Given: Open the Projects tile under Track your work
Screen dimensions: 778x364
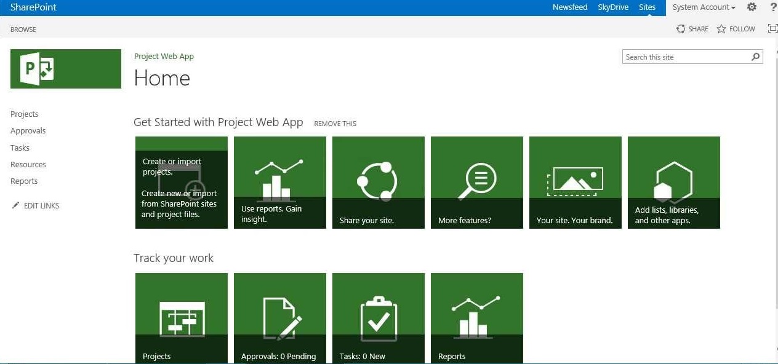Looking at the screenshot, I should [182, 318].
